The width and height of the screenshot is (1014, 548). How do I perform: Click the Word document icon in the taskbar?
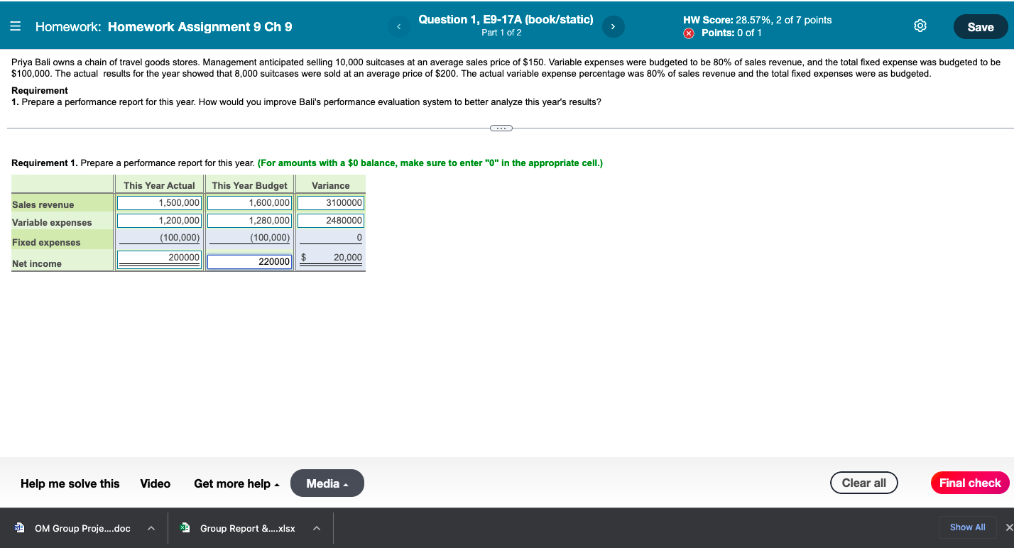tap(21, 528)
